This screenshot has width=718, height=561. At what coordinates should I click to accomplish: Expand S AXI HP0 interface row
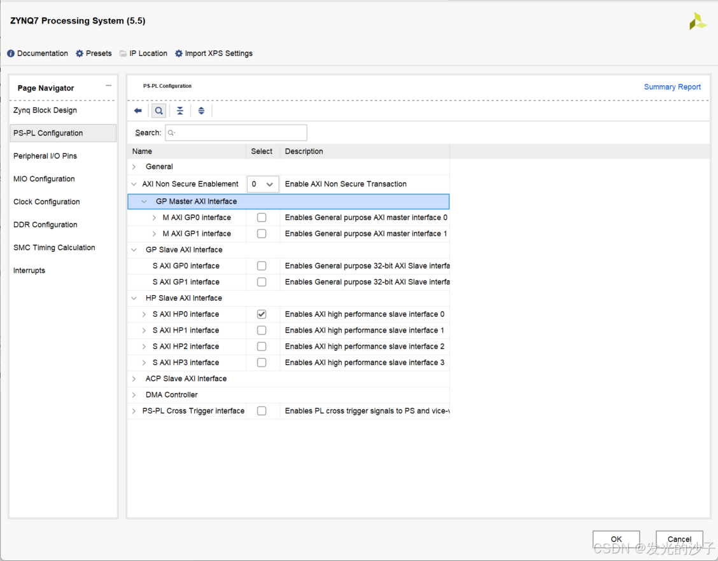(144, 314)
